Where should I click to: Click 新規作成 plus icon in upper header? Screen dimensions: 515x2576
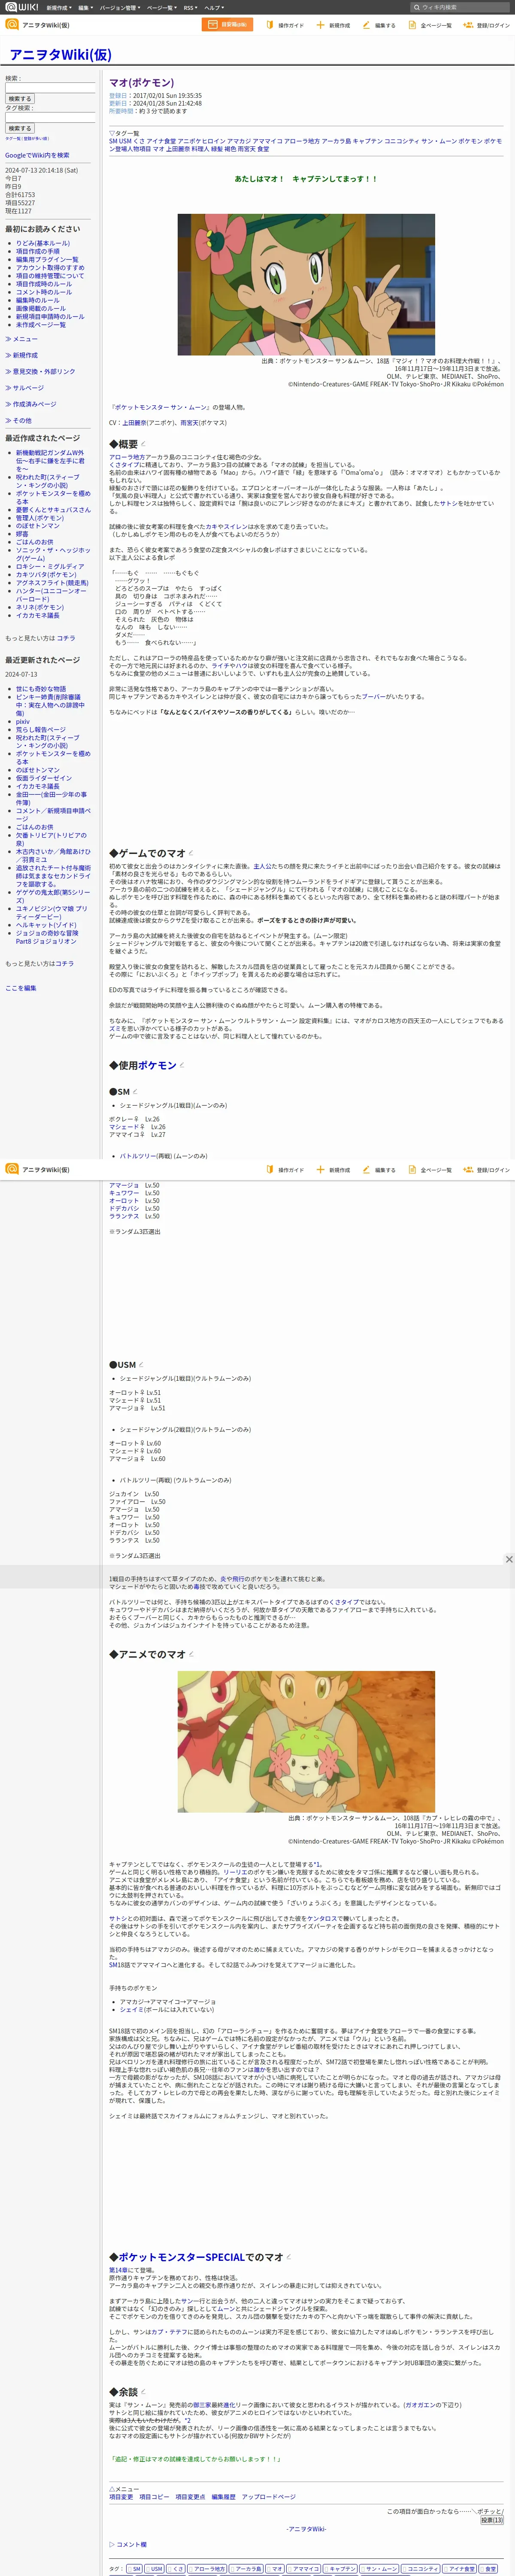[333, 25]
